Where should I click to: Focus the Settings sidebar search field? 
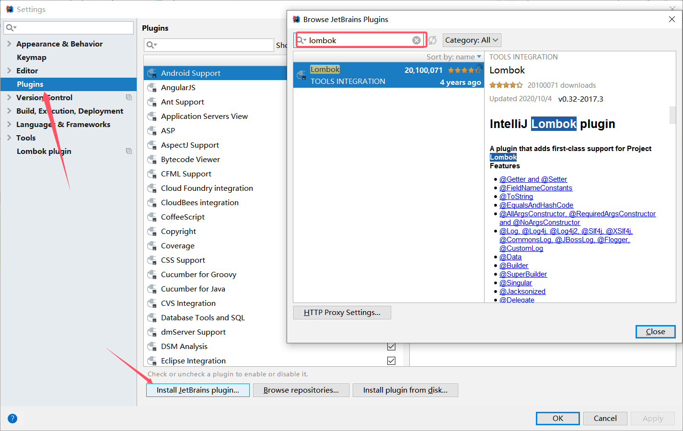pyautogui.click(x=69, y=27)
